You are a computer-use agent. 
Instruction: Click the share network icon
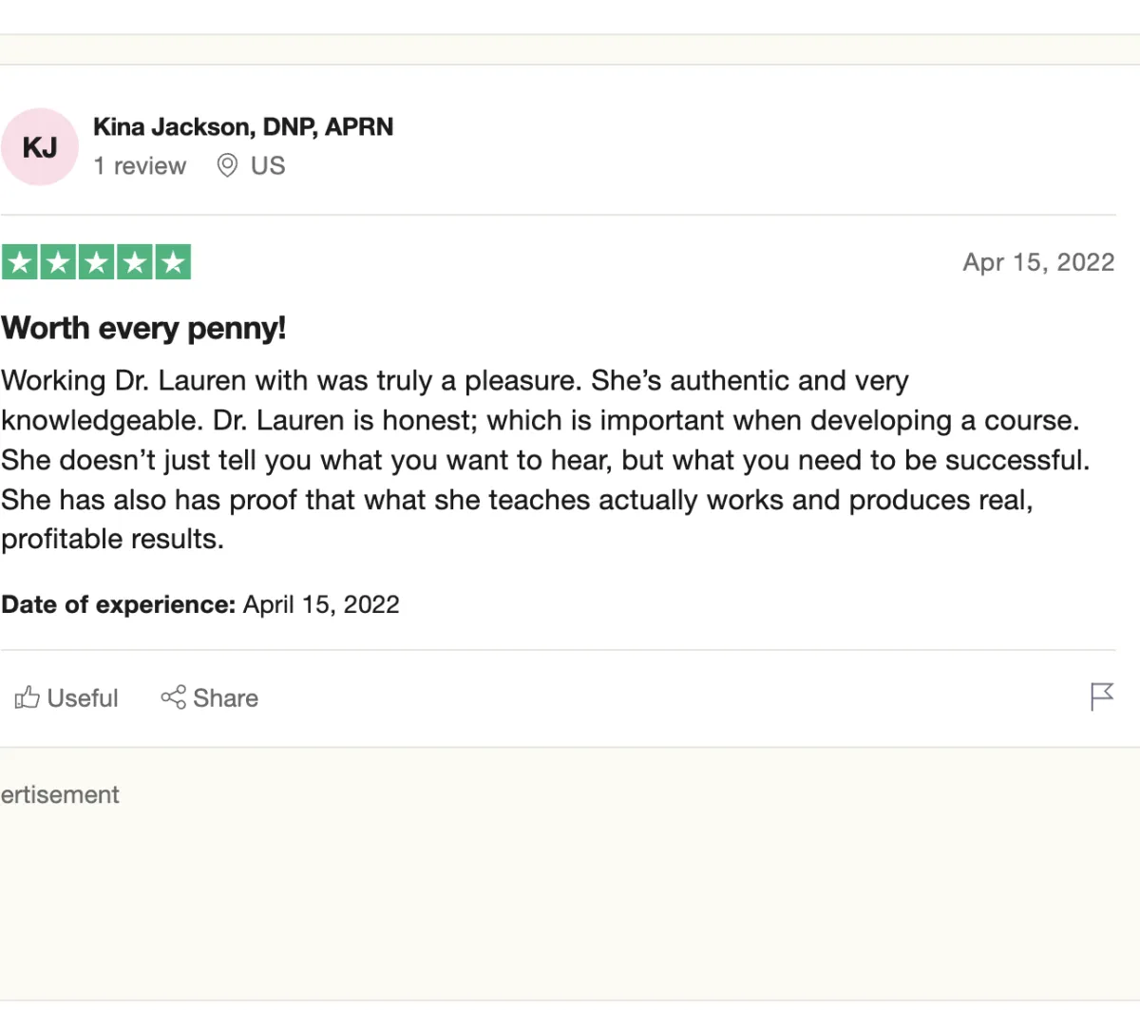point(173,697)
